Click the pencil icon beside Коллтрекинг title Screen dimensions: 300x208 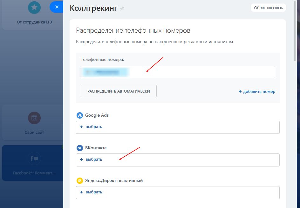(122, 9)
